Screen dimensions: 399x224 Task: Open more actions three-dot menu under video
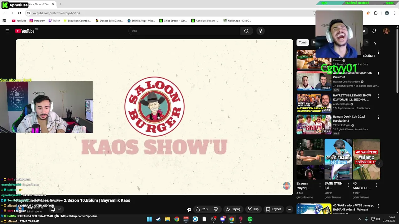289,209
